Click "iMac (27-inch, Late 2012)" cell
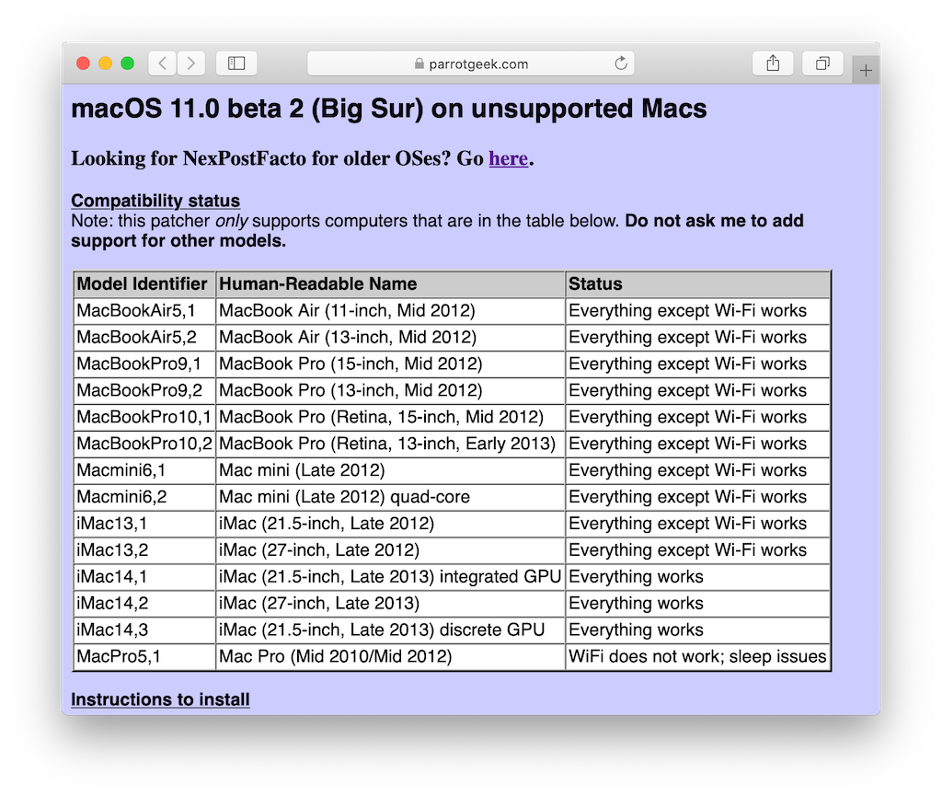Image resolution: width=942 pixels, height=797 pixels. (390, 550)
